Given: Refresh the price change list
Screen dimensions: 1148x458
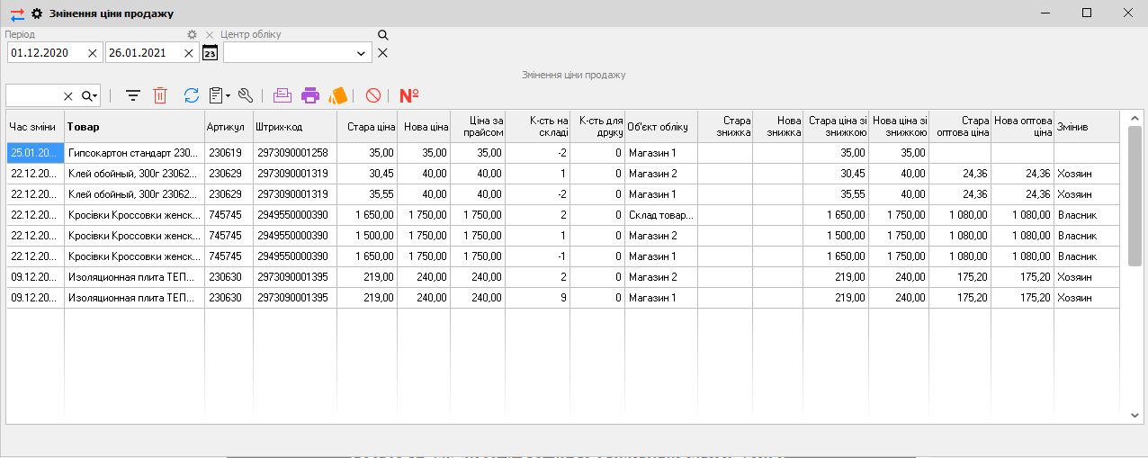Looking at the screenshot, I should (x=191, y=95).
